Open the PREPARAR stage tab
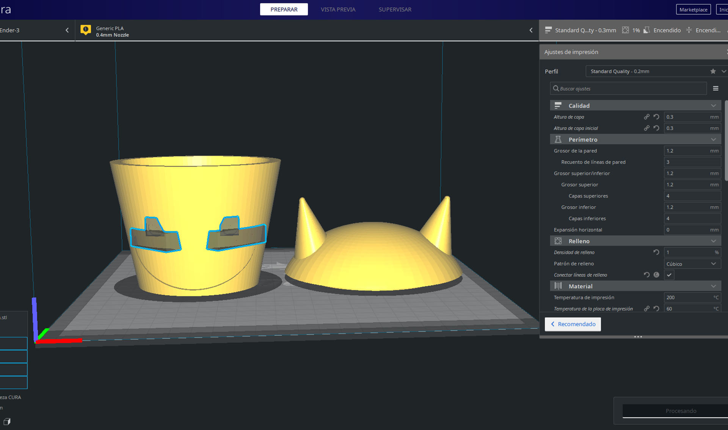The height and width of the screenshot is (430, 728). [x=284, y=9]
